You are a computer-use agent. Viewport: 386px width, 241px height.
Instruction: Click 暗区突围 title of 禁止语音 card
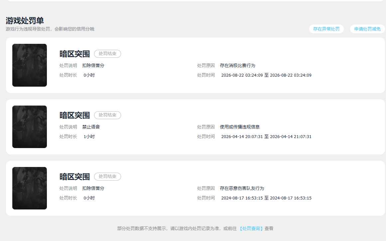click(x=74, y=115)
